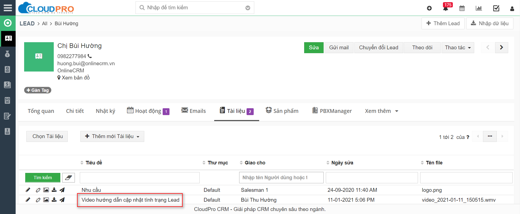
Task: Expand the Thao tác dropdown
Action: tap(457, 48)
